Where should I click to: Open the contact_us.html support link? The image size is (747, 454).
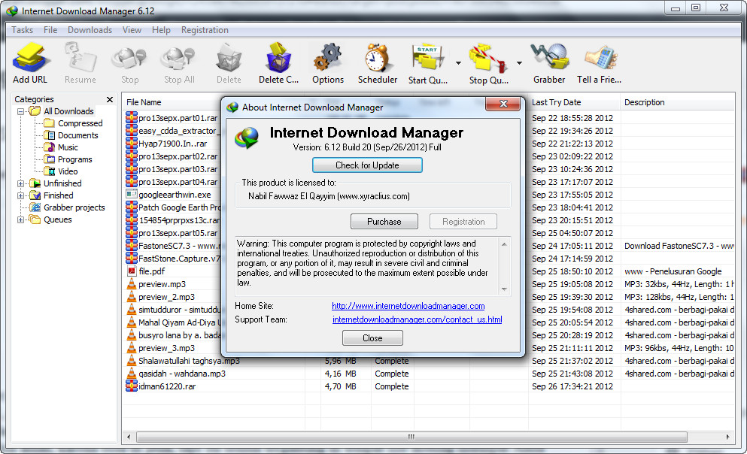[x=417, y=319]
